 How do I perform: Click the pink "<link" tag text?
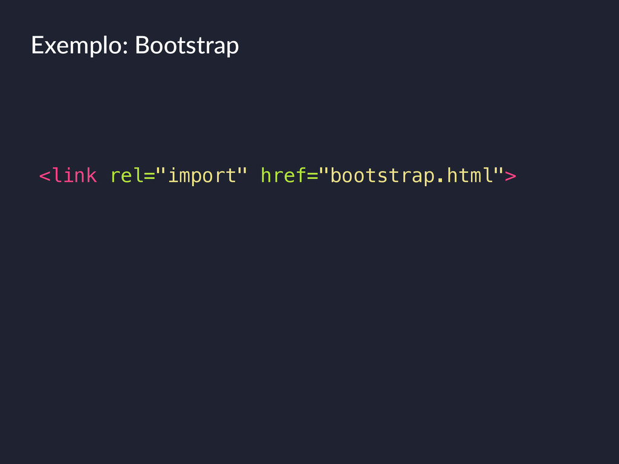[68, 176]
